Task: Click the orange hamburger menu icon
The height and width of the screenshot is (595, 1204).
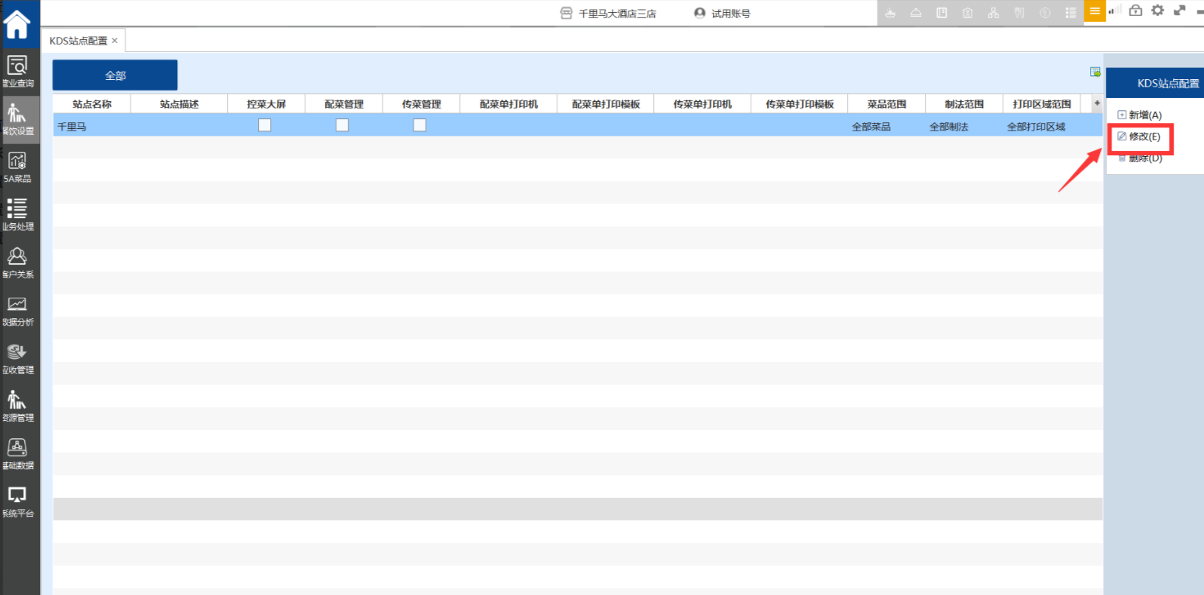Action: tap(1095, 11)
